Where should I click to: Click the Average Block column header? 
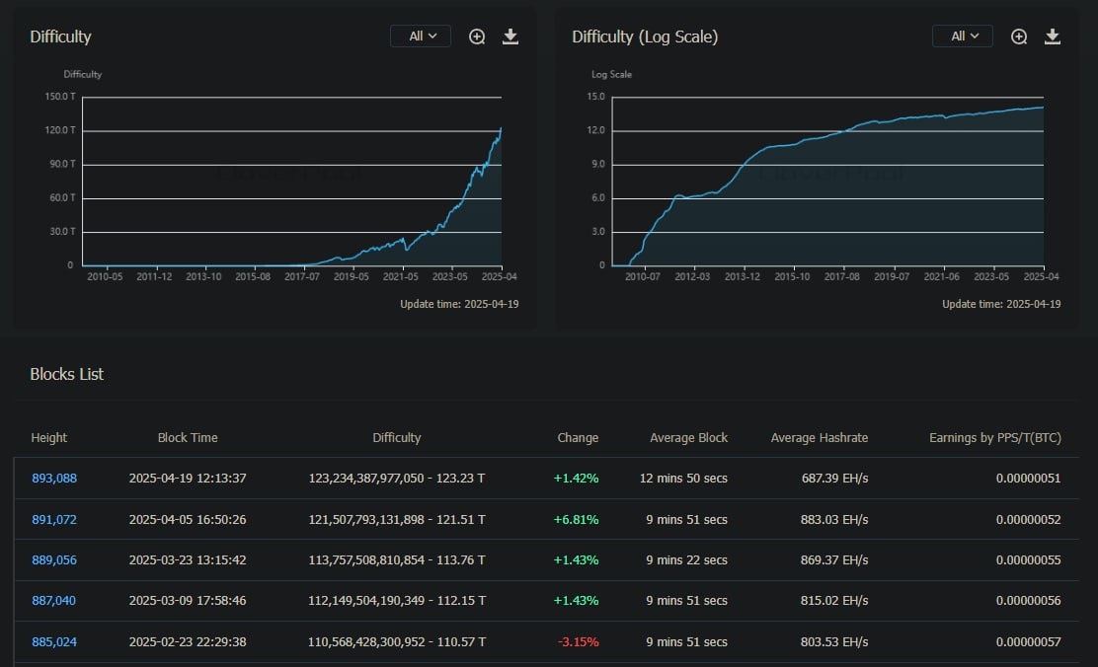click(x=688, y=437)
